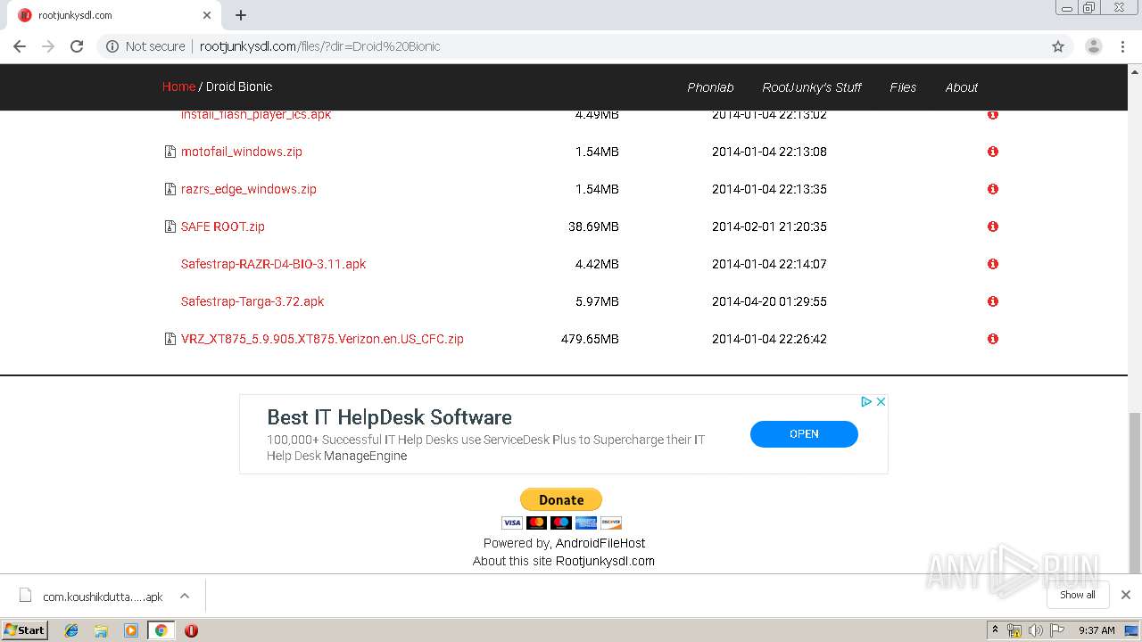Click the browser forward arrow
Viewport: 1142px width, 642px height.
[x=48, y=46]
